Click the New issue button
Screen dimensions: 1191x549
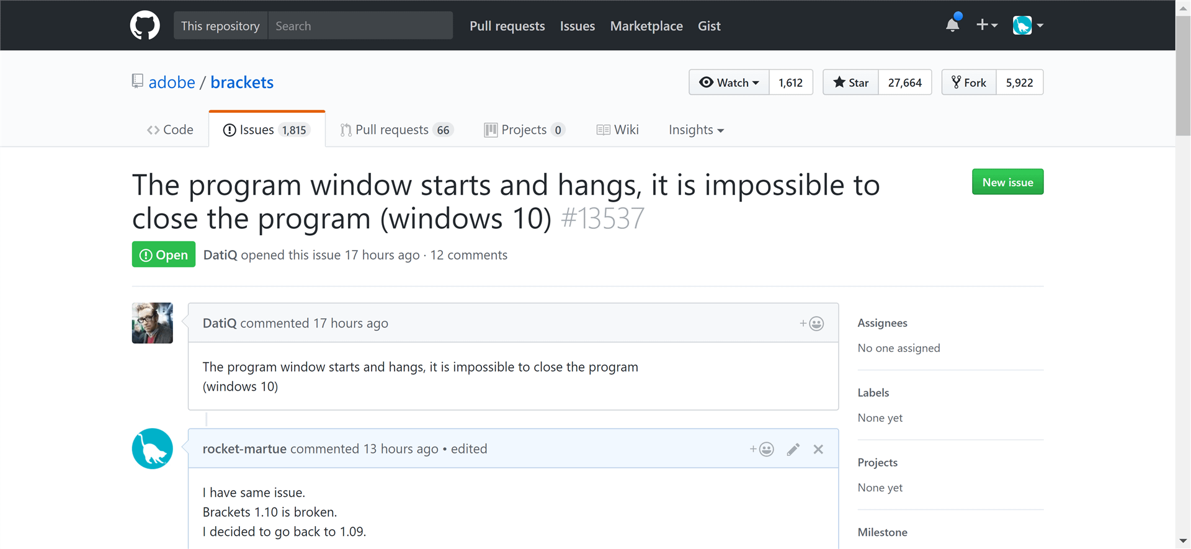1007,182
